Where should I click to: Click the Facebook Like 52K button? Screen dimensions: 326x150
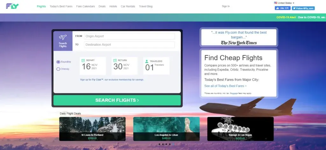pos(283,8)
